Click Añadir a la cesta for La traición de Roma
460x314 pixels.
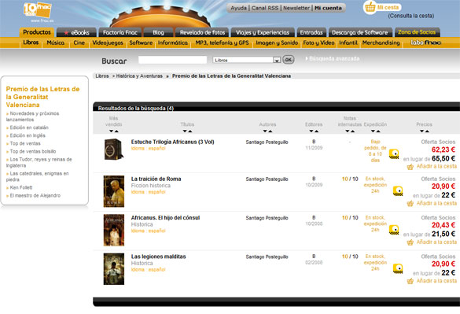[436, 203]
